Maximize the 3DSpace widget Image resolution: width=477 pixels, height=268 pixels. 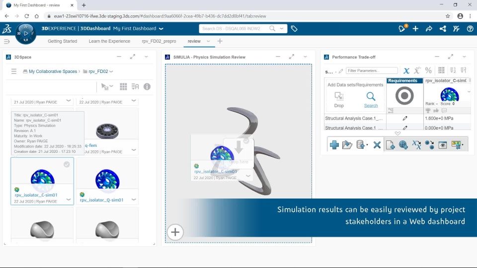coord(133,57)
